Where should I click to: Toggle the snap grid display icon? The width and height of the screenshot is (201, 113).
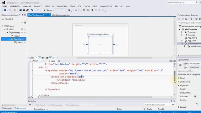click(x=43, y=58)
